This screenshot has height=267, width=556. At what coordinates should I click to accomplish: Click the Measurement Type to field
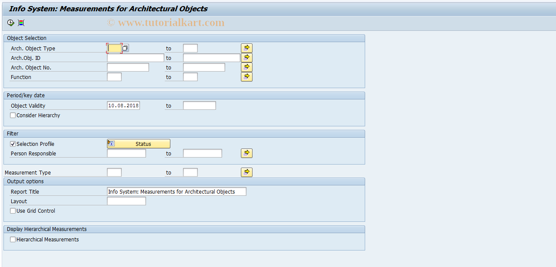190,172
